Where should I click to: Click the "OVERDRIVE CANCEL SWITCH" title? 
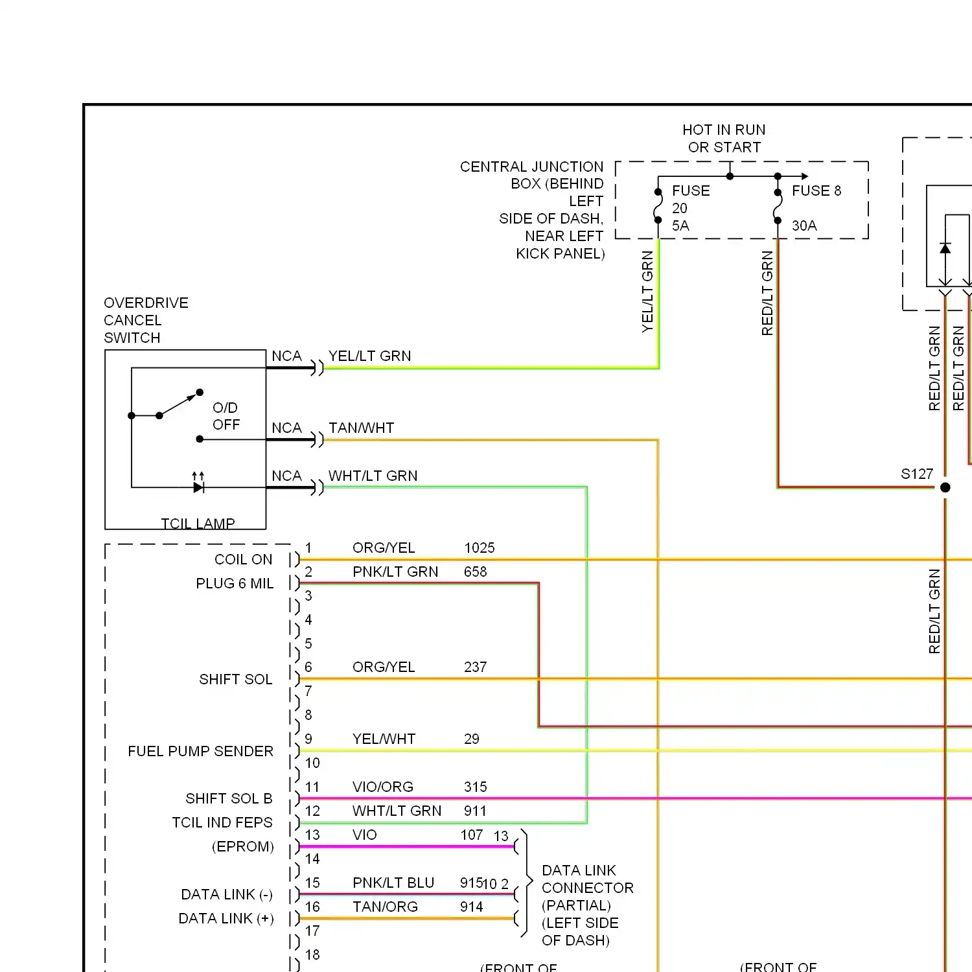coord(146,320)
